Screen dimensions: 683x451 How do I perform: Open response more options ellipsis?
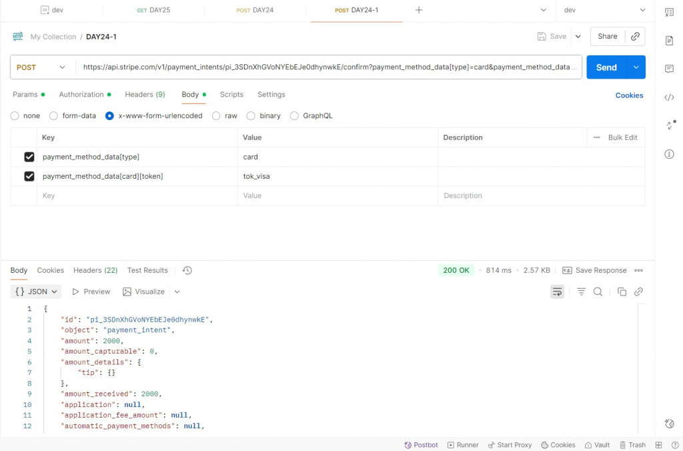coord(638,270)
